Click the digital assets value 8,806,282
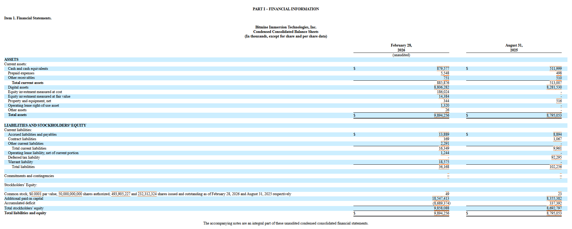Screen dimensions: 572x229 (x=441, y=87)
